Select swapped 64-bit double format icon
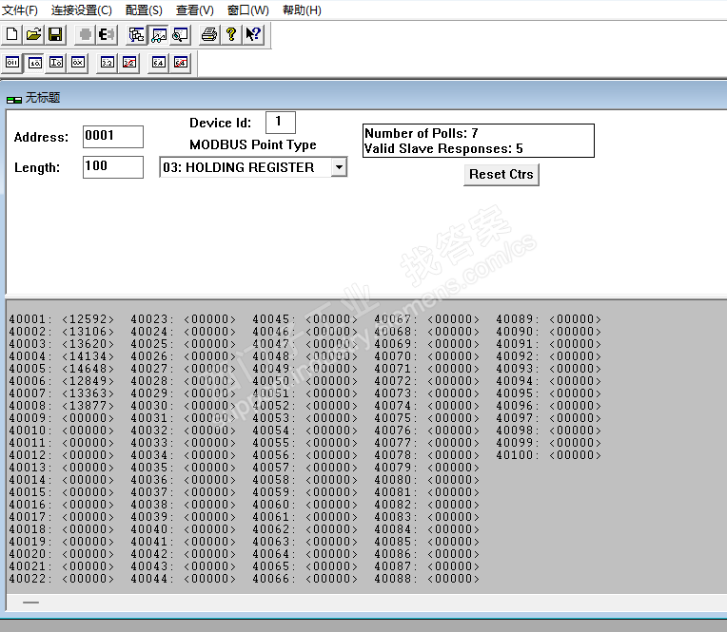This screenshot has width=727, height=632. [x=181, y=62]
